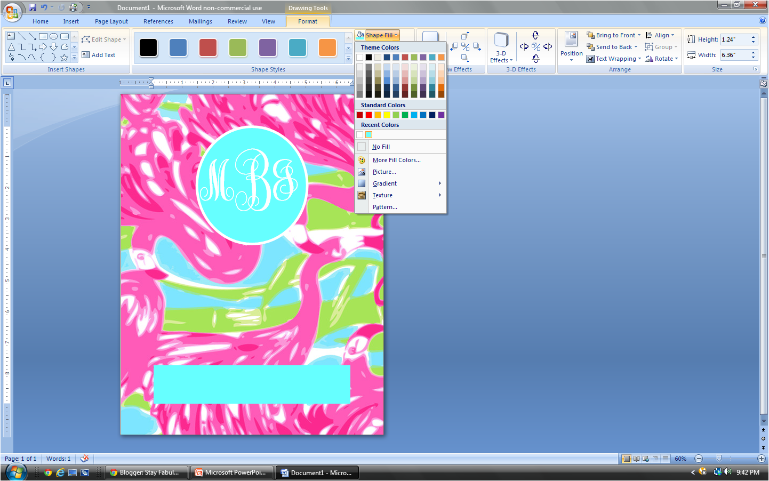Pick the Left Brace shape
769x481 pixels.
(x=43, y=57)
